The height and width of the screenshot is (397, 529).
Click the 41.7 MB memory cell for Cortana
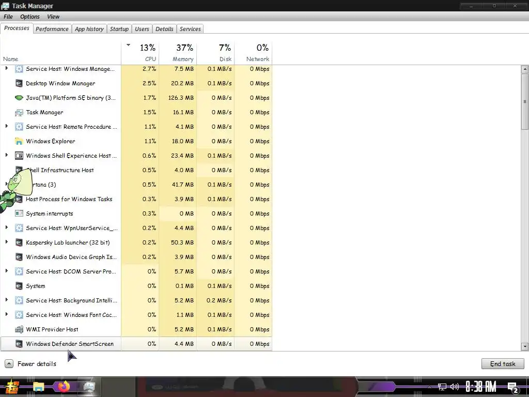click(x=178, y=185)
